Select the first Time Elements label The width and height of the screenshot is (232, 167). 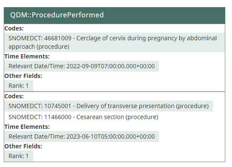[27, 56]
